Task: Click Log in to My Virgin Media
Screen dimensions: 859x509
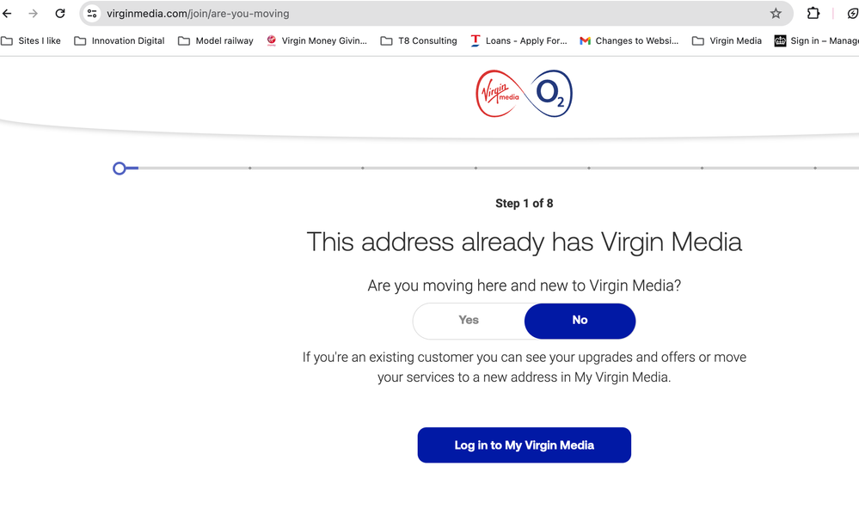Action: (x=525, y=445)
